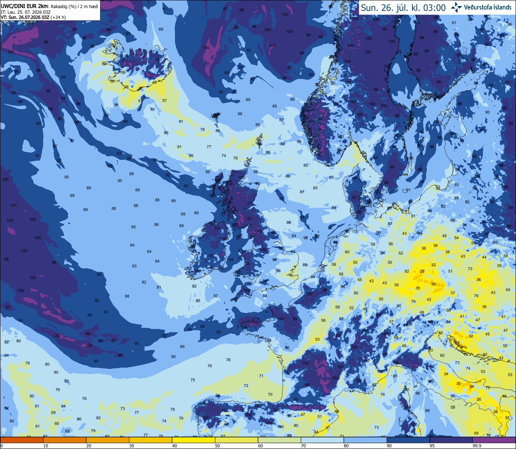Select the 95–99.9 dark navy legend swatch

point(451,440)
